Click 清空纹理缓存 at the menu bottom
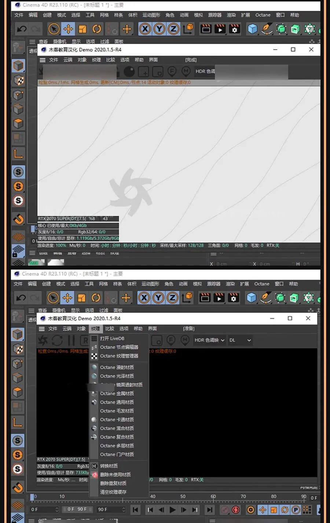This screenshot has width=330, height=523. (113, 492)
